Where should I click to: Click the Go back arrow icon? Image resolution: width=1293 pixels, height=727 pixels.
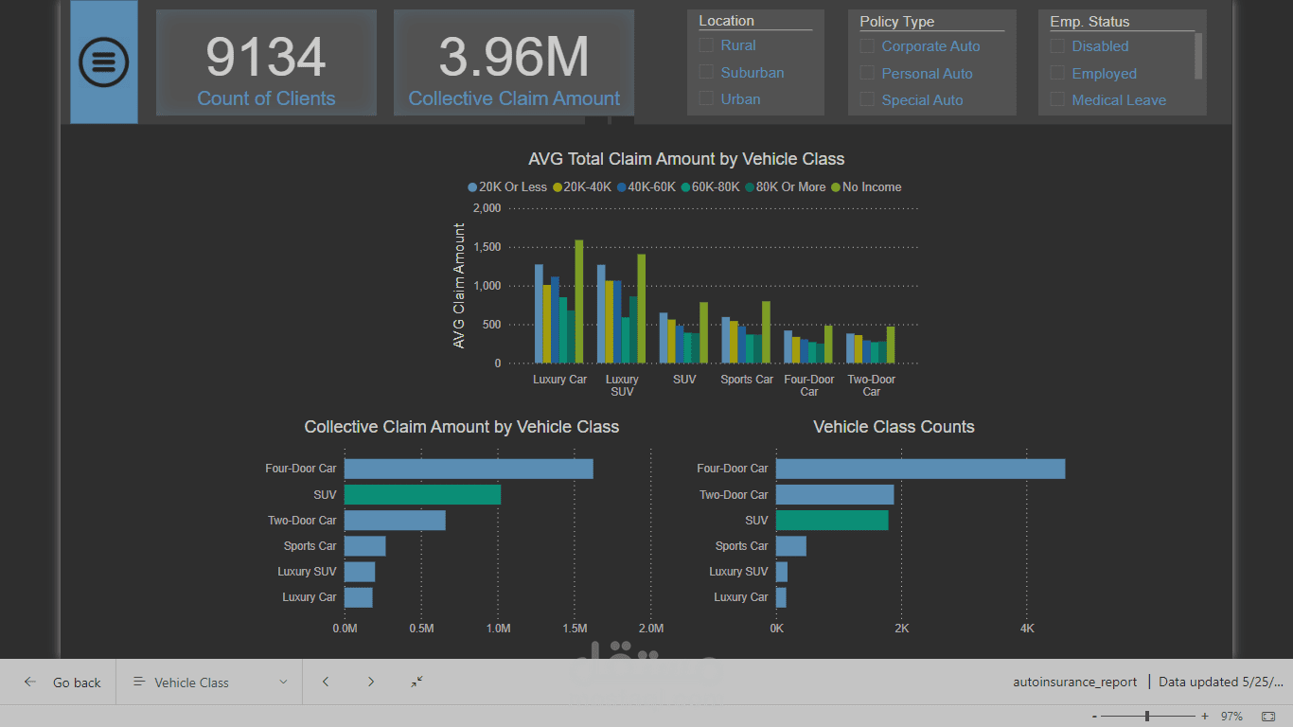(x=30, y=683)
